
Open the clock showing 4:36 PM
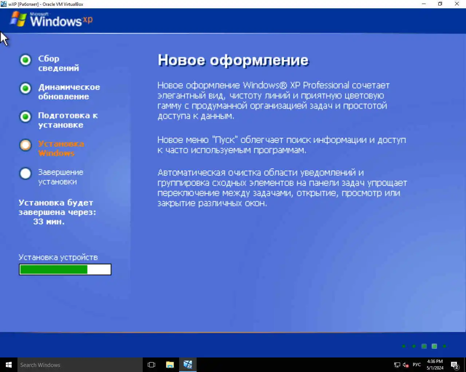[435, 365]
